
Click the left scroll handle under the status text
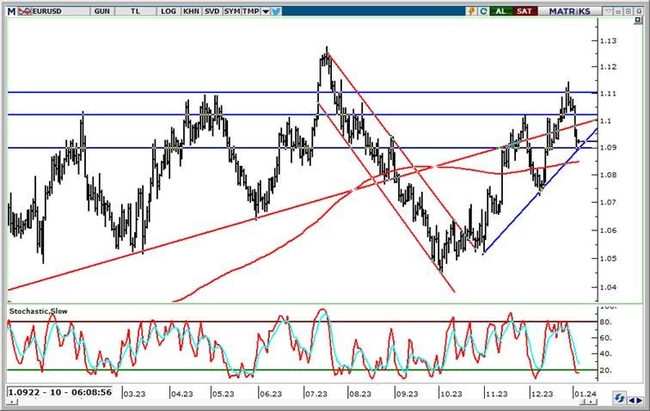pos(13,402)
